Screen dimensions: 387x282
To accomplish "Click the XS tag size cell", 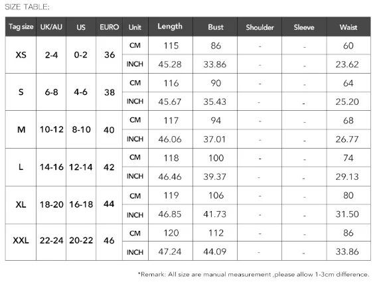I will pyautogui.click(x=21, y=55).
